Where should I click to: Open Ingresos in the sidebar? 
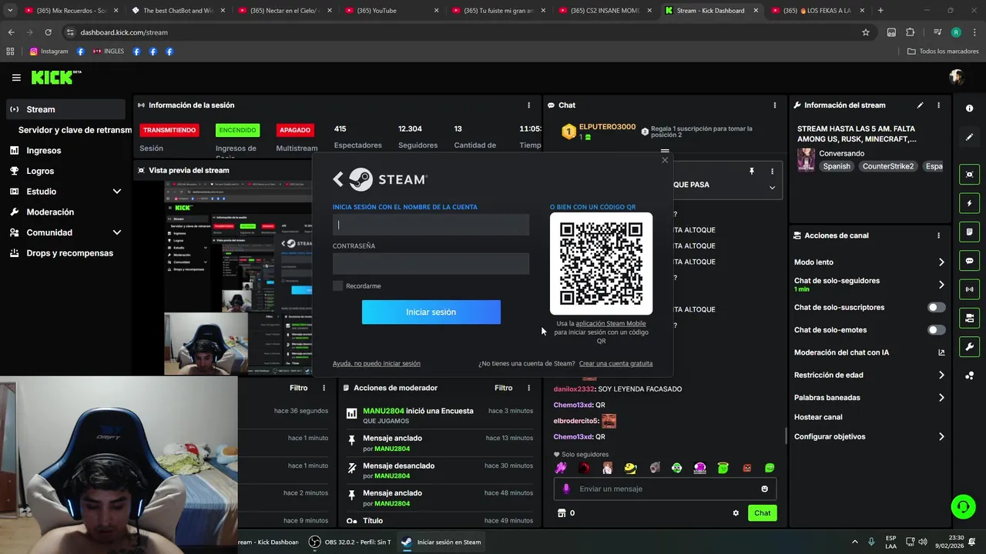[44, 151]
